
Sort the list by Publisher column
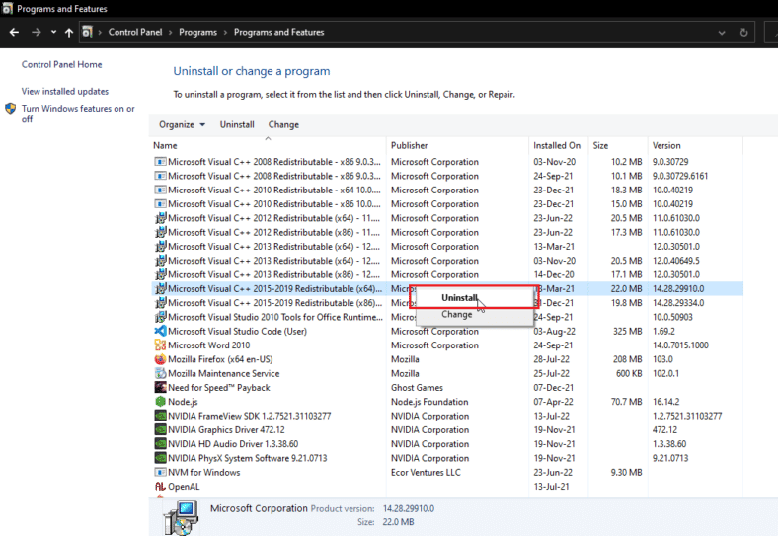click(x=410, y=145)
